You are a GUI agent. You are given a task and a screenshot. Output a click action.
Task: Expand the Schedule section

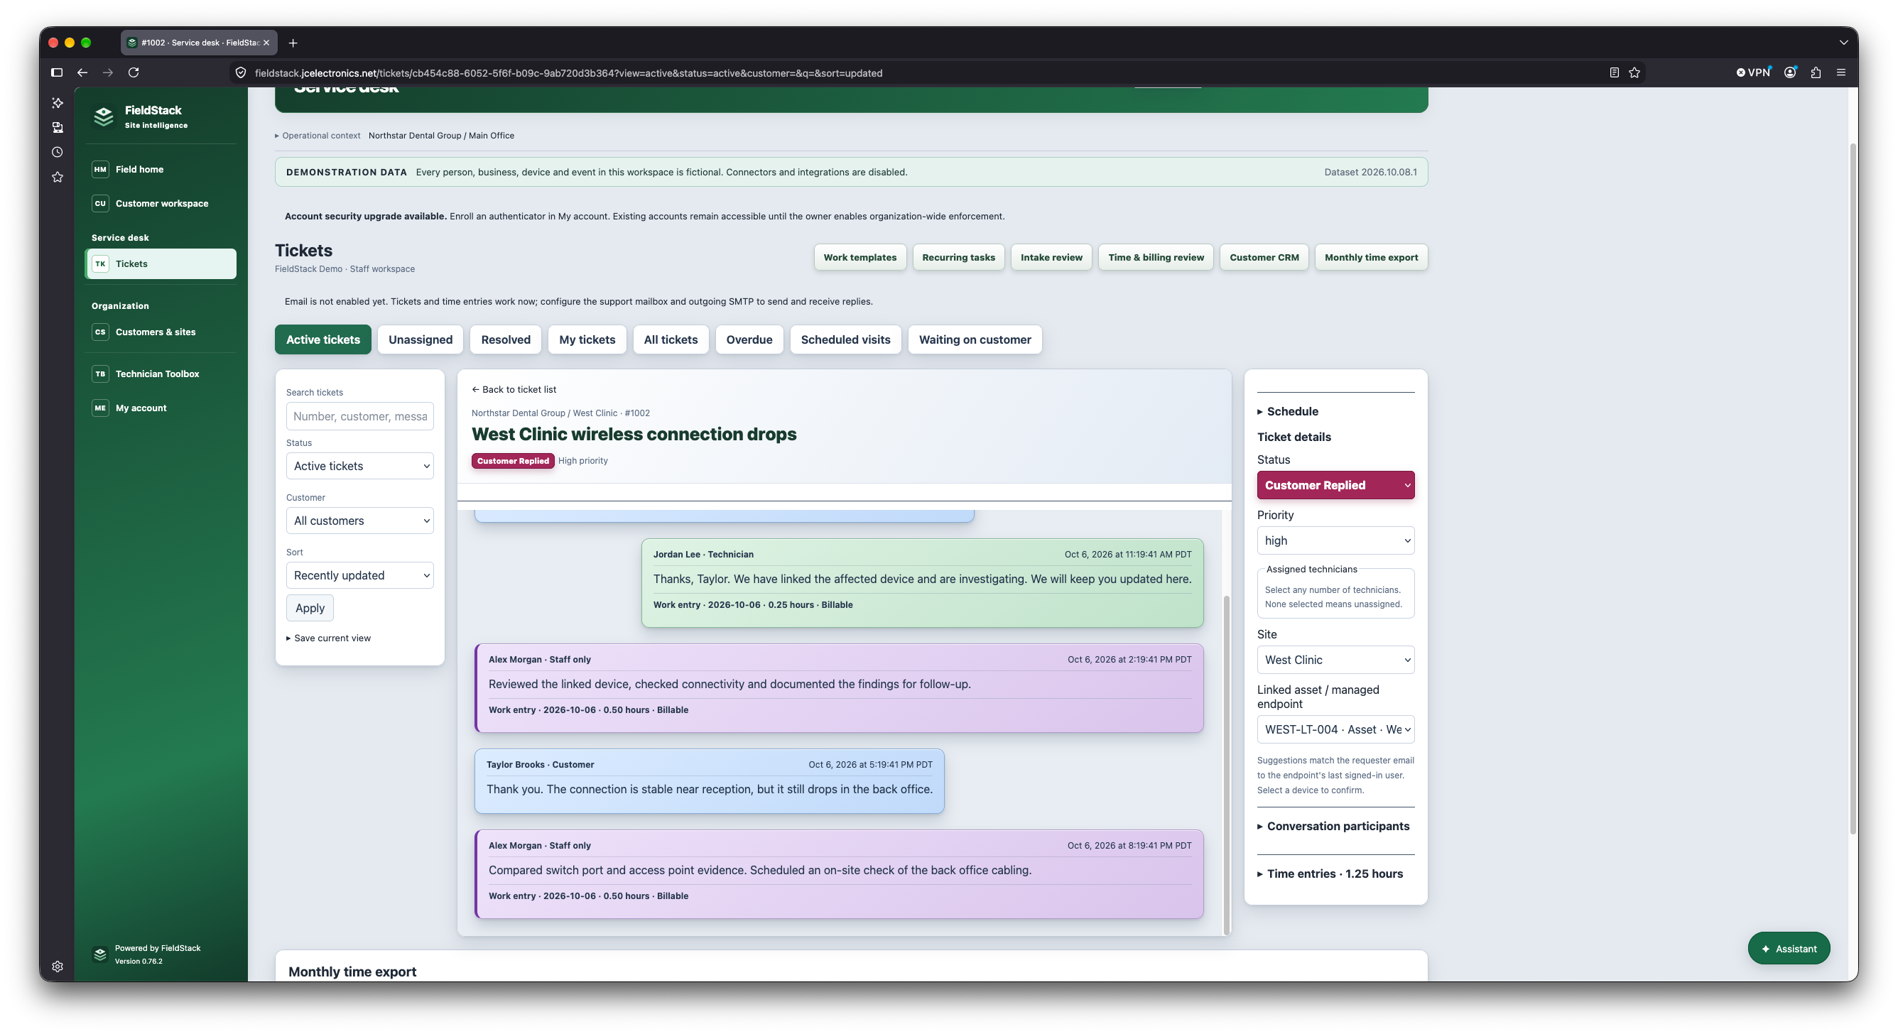coord(1287,411)
